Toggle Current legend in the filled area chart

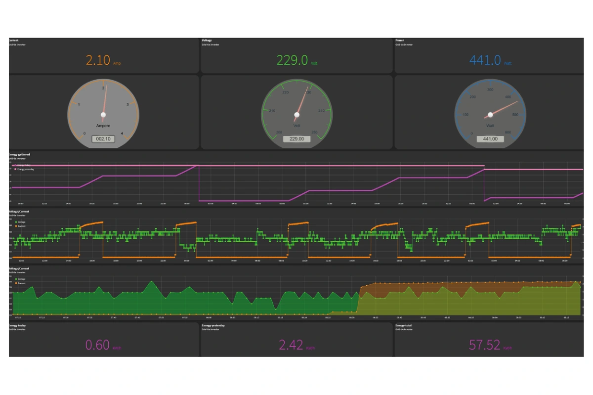(20, 283)
